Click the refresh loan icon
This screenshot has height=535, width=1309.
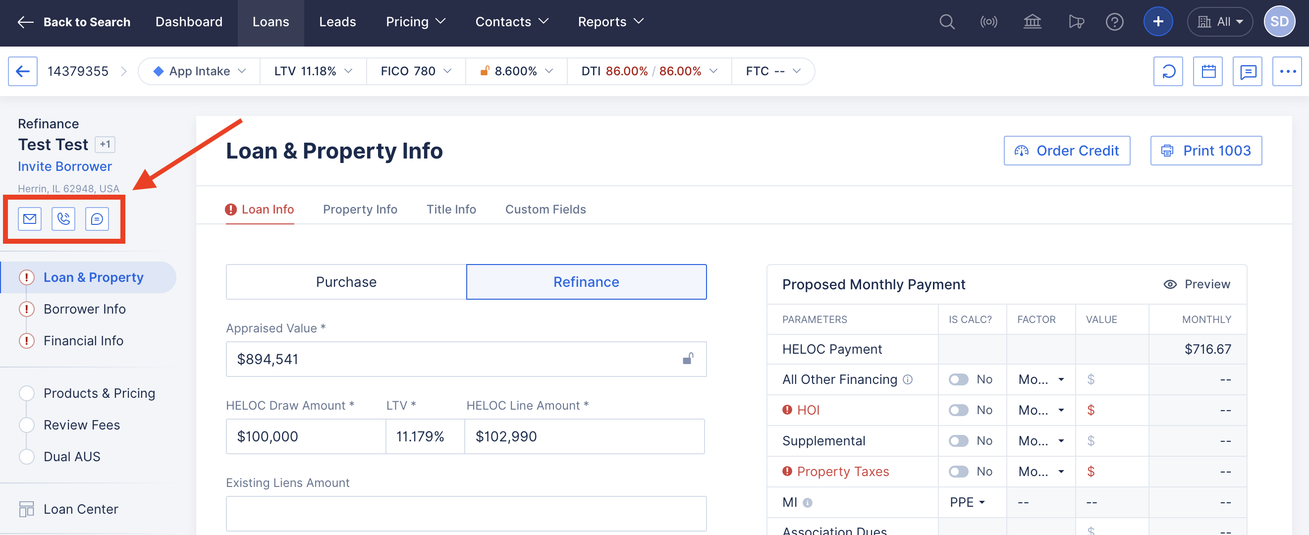pyautogui.click(x=1168, y=71)
